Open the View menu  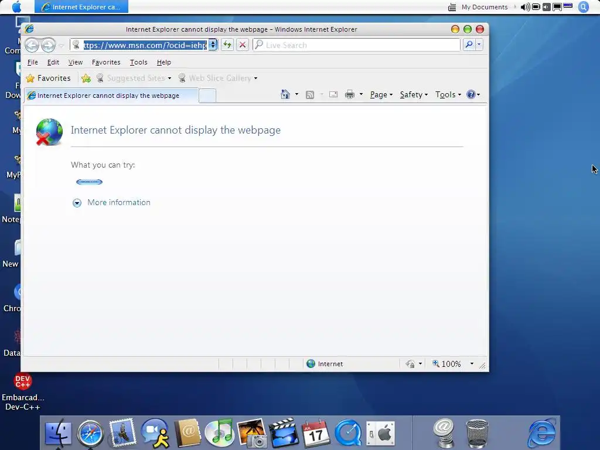pos(76,62)
